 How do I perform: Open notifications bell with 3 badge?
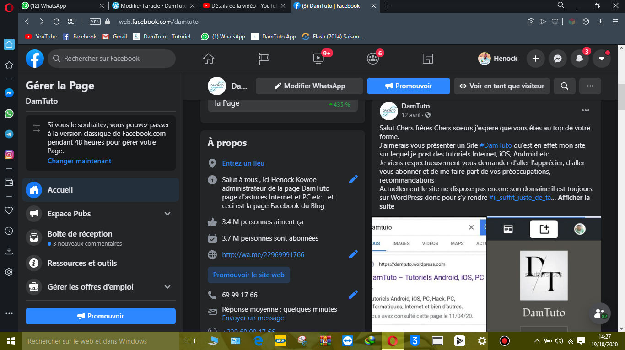pyautogui.click(x=580, y=59)
